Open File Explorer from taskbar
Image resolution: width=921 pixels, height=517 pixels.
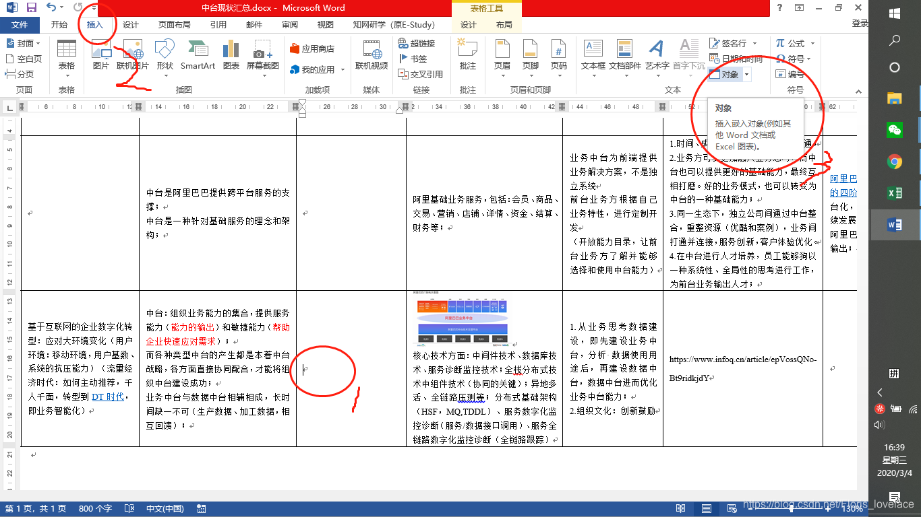pyautogui.click(x=895, y=98)
